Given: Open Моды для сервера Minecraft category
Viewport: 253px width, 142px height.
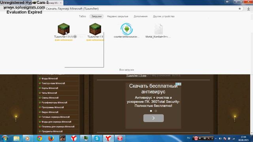Looking at the screenshot, I should (x=57, y=122).
